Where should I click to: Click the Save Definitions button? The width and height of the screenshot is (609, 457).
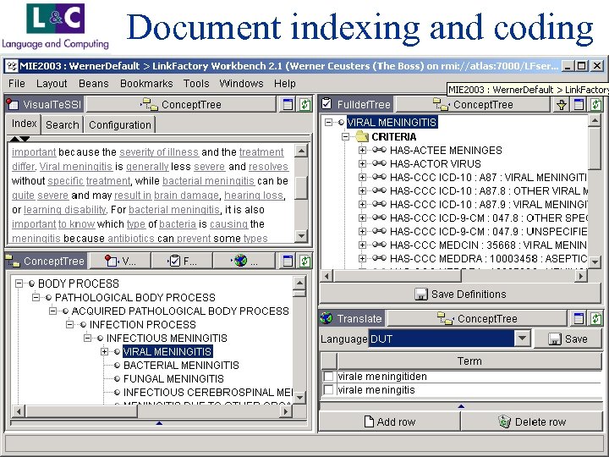coord(461,295)
